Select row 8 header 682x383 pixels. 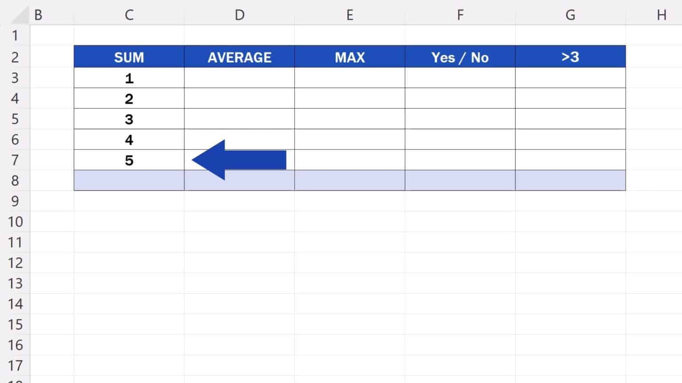point(15,181)
